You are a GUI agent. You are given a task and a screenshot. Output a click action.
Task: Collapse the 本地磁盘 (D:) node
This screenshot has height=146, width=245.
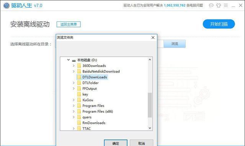click(69, 60)
